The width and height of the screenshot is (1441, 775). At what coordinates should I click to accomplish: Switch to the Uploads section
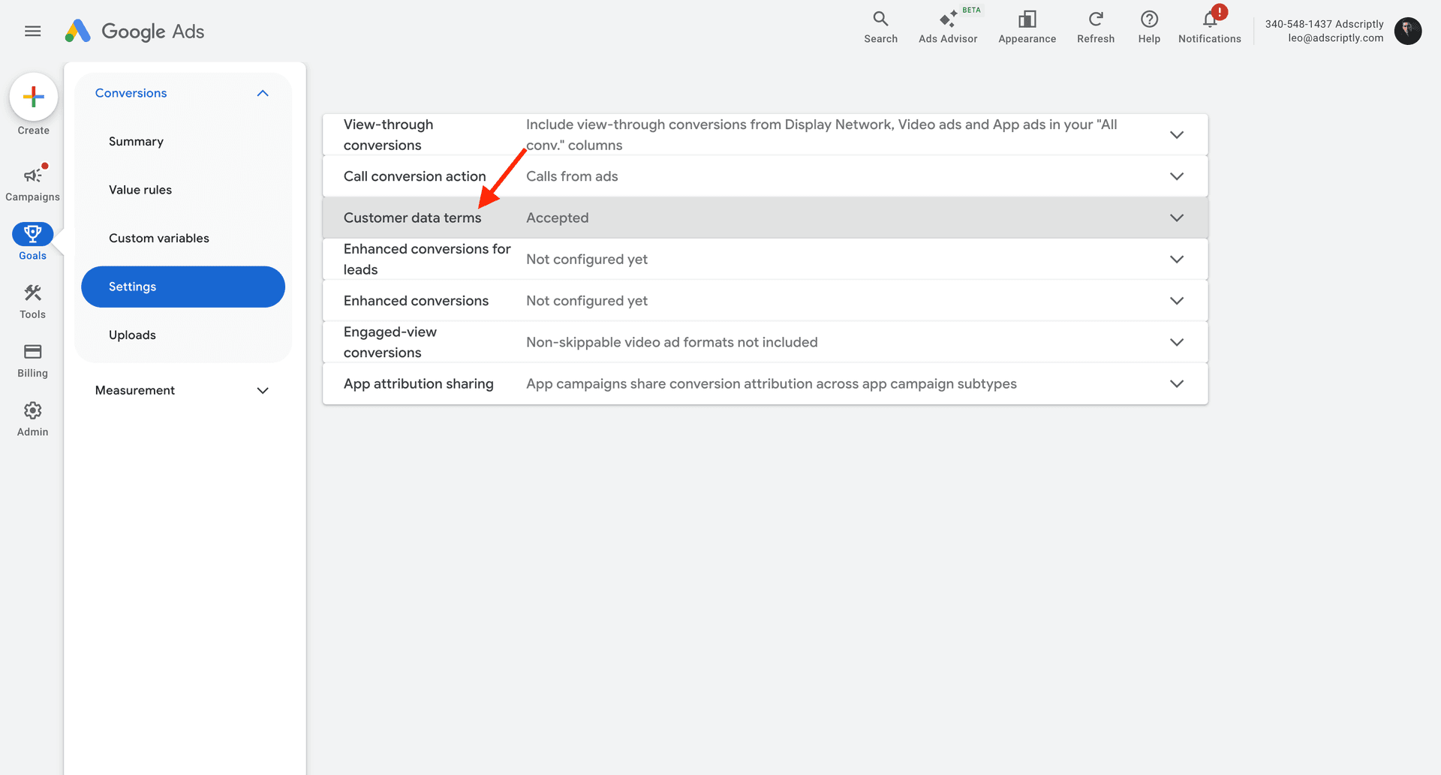132,335
